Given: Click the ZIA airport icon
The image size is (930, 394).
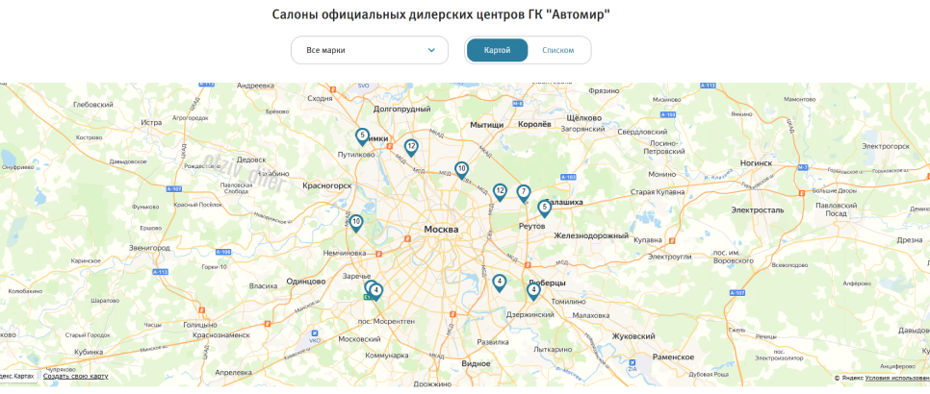Looking at the screenshot, I should (x=632, y=361).
